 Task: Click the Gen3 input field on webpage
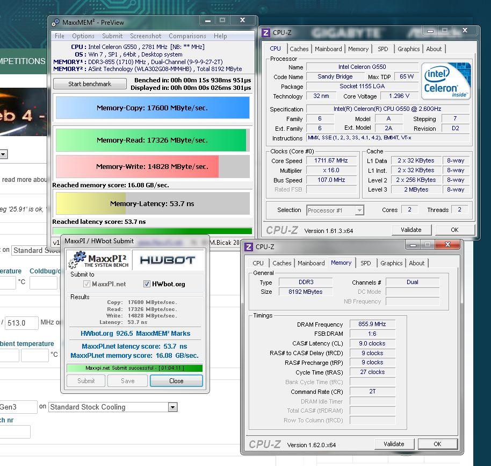pyautogui.click(x=18, y=407)
